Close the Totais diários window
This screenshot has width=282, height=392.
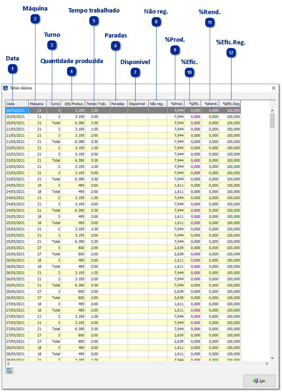274,88
